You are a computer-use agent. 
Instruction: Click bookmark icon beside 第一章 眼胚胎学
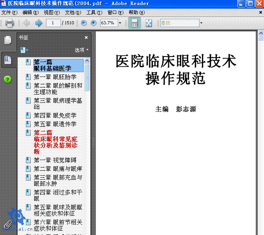[x=28, y=77]
